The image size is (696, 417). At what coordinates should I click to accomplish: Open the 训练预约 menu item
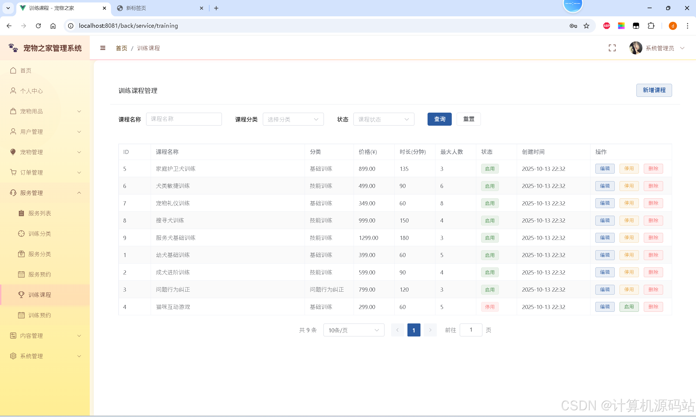point(45,315)
